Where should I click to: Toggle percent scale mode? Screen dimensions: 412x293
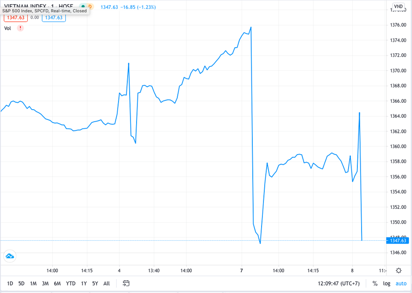(375, 283)
